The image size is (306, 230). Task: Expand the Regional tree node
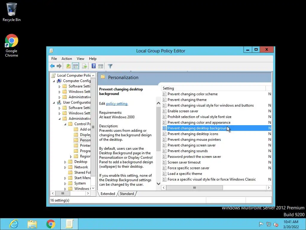pyautogui.click(x=71, y=156)
